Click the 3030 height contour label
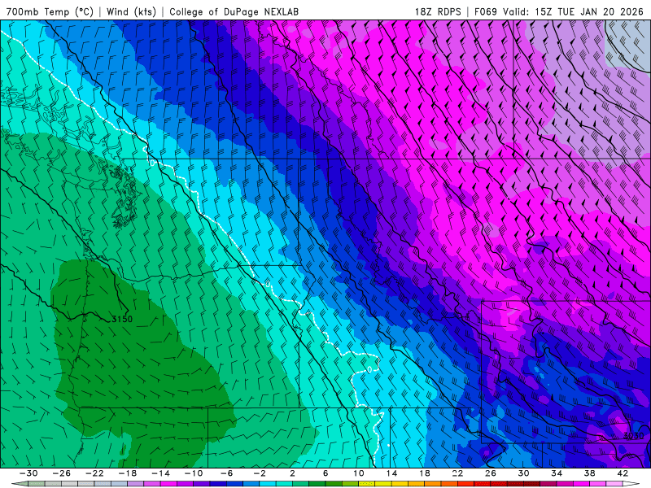Image resolution: width=651 pixels, height=488 pixels. coord(634,436)
